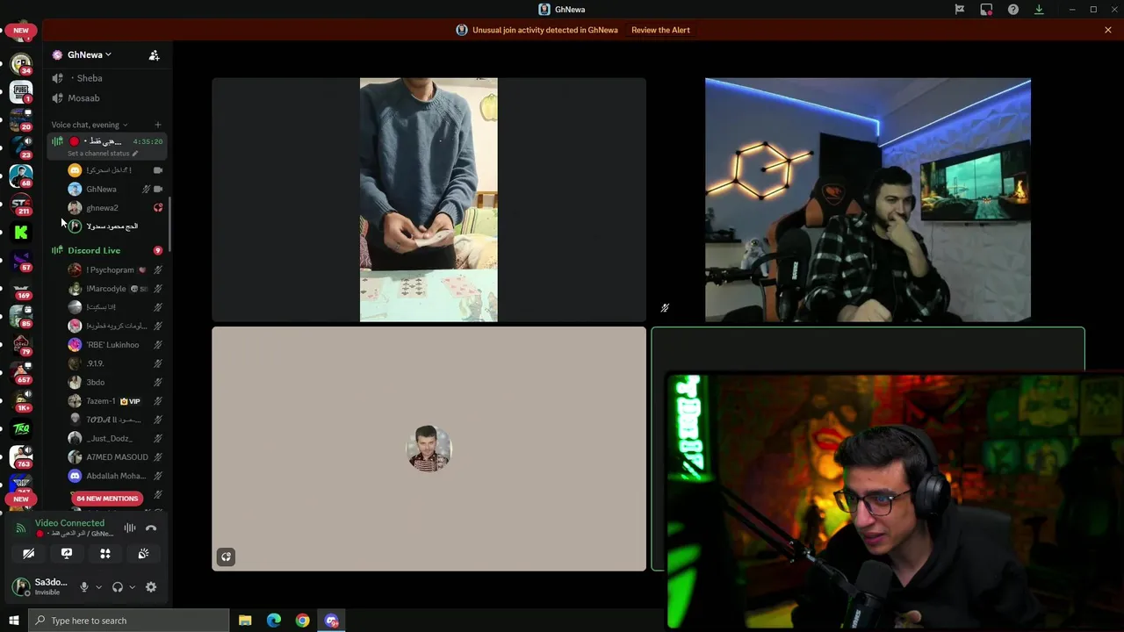Open the Inbox icon in title bar
The width and height of the screenshot is (1124, 632).
[x=986, y=10]
